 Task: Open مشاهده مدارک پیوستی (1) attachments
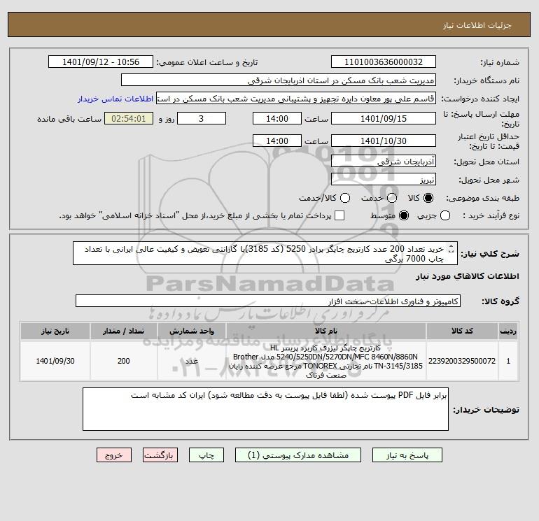(298, 455)
